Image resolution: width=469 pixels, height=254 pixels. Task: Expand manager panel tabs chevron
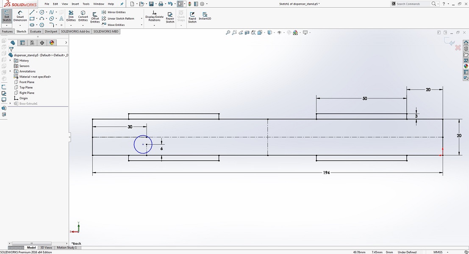click(x=66, y=42)
